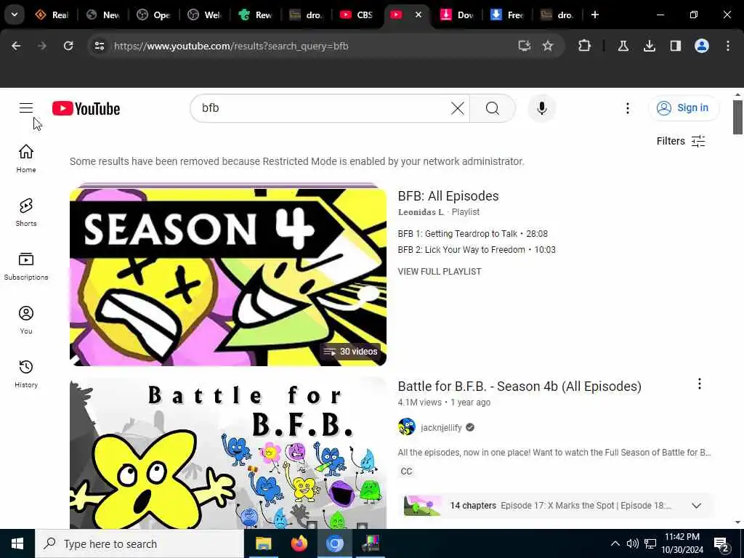744x558 pixels.
Task: Start voice search with the microphone
Action: coord(541,108)
